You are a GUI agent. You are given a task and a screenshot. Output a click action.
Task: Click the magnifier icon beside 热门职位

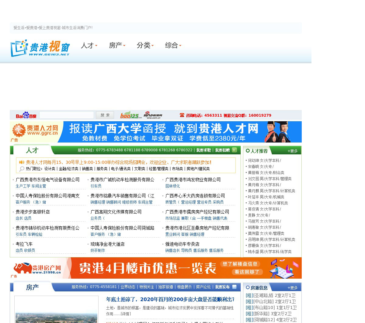click(x=22, y=169)
